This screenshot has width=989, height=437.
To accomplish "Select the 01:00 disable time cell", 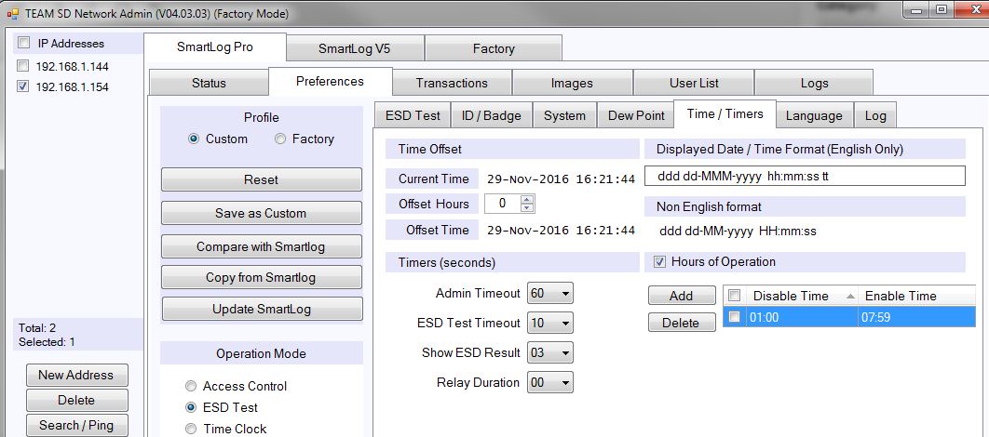I will (x=801, y=317).
